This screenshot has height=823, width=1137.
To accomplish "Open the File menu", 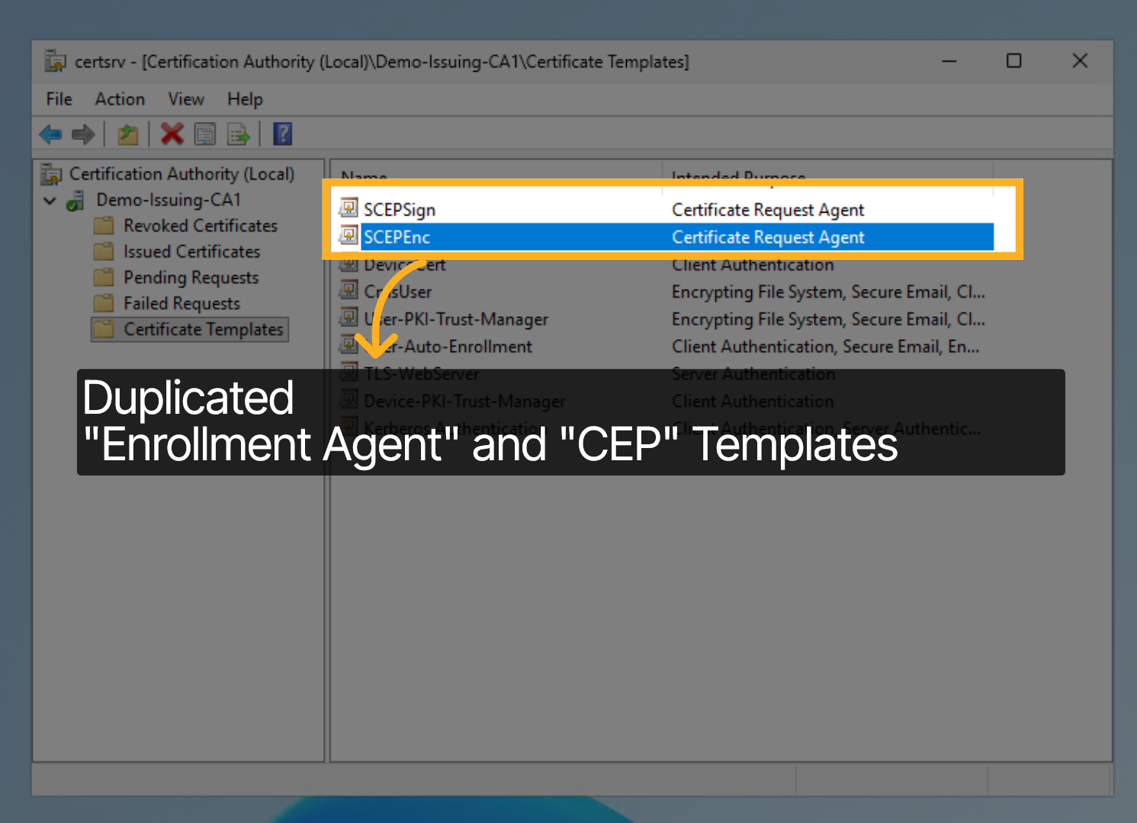I will pyautogui.click(x=59, y=99).
